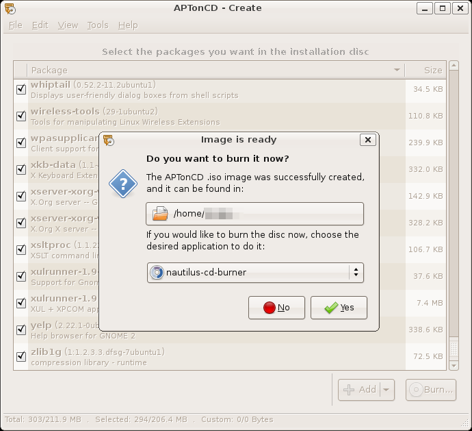Viewport: 472px width, 431px height.
Task: Maximize the APTonCD window
Action: (443, 8)
